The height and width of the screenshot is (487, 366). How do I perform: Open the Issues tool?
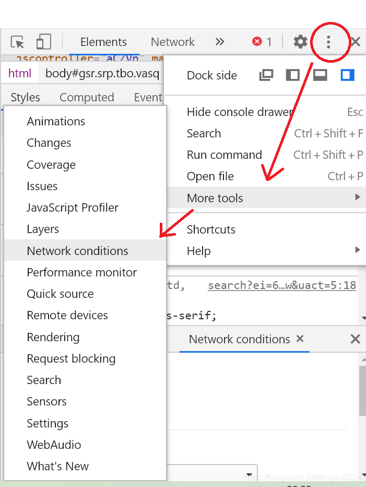click(85, 186)
